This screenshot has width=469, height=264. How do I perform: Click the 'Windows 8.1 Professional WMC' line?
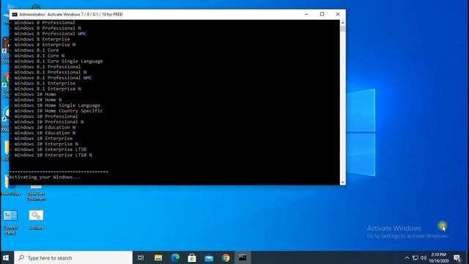pos(53,78)
